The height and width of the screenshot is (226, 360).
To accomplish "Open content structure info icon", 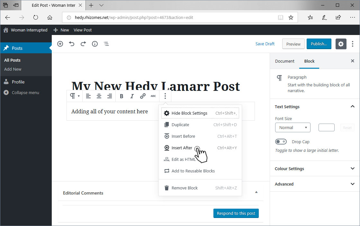I will (x=95, y=44).
